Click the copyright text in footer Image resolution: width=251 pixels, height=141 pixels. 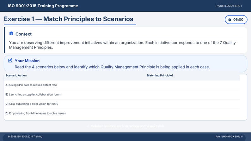click(25, 137)
